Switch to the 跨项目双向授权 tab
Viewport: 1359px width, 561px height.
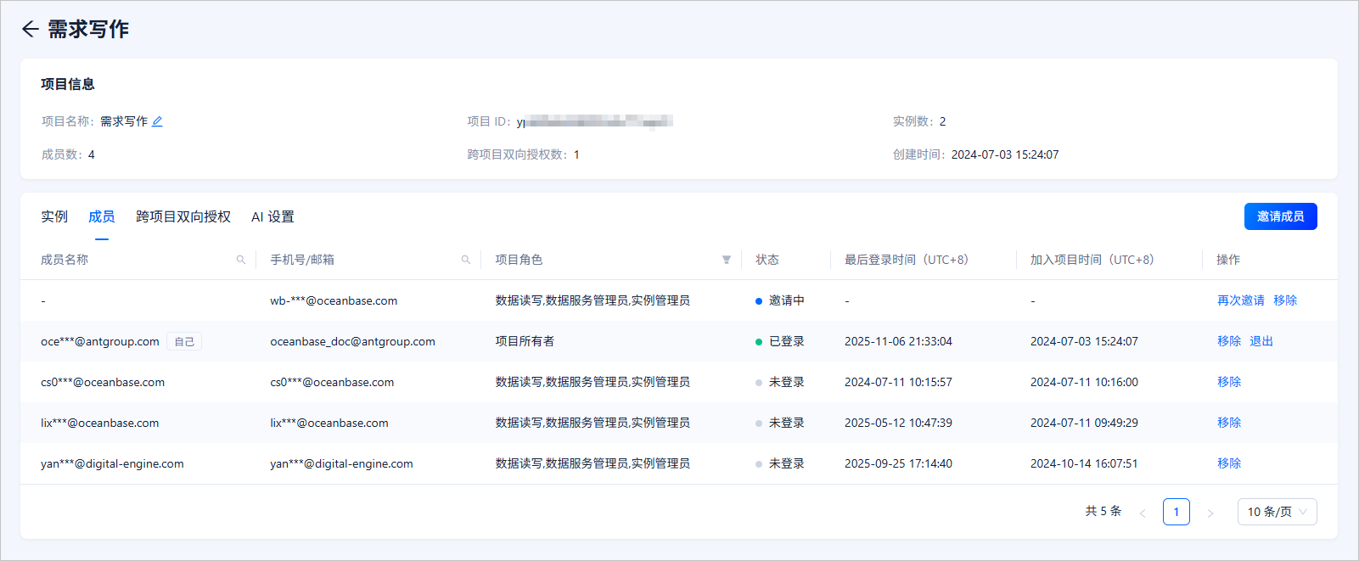coord(183,216)
